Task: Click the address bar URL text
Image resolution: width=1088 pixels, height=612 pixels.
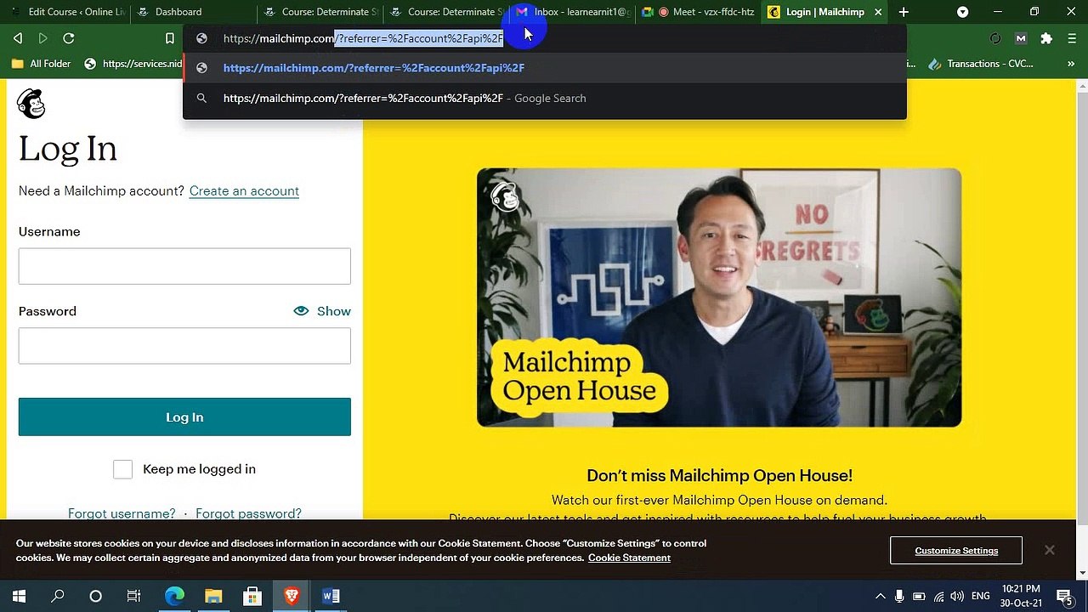Action: [363, 38]
